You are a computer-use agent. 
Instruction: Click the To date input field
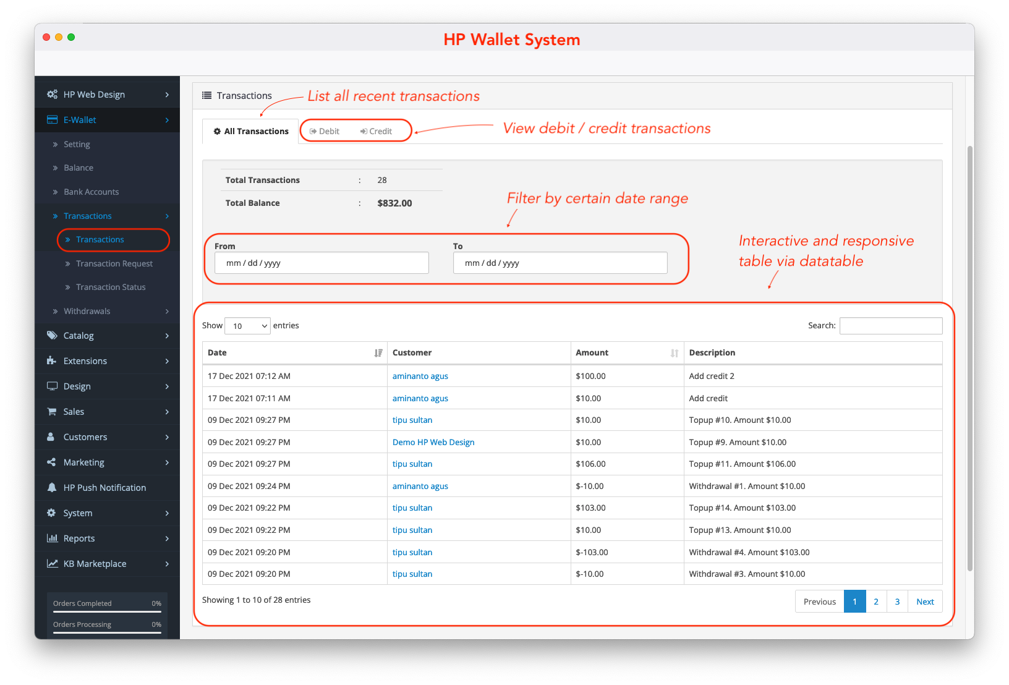(x=560, y=263)
